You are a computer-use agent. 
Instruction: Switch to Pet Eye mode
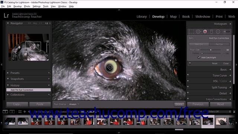click(219, 44)
